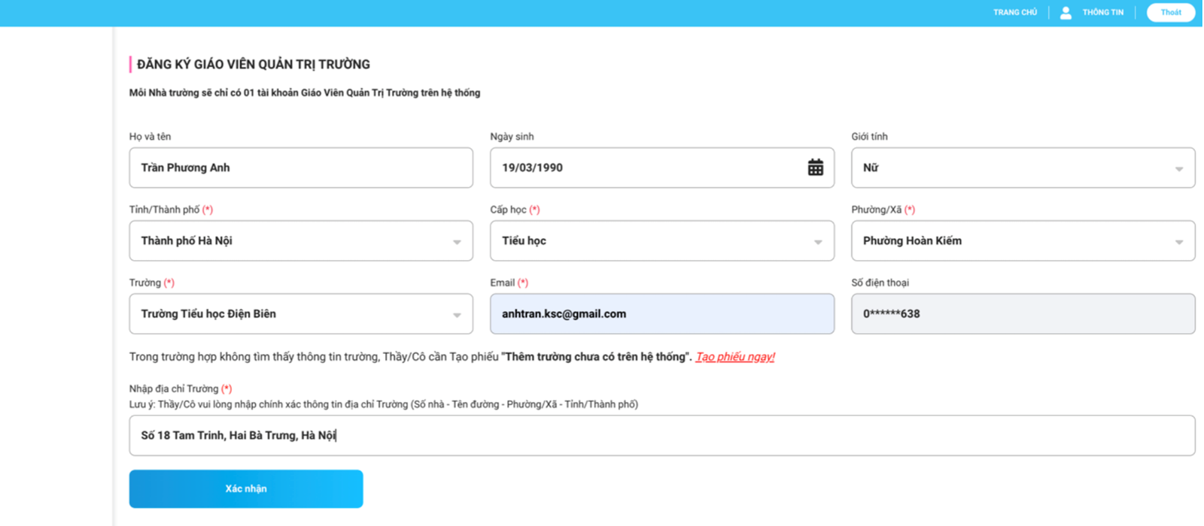Screen dimensions: 1204x526
Task: Focus the school address input box
Action: 661,436
